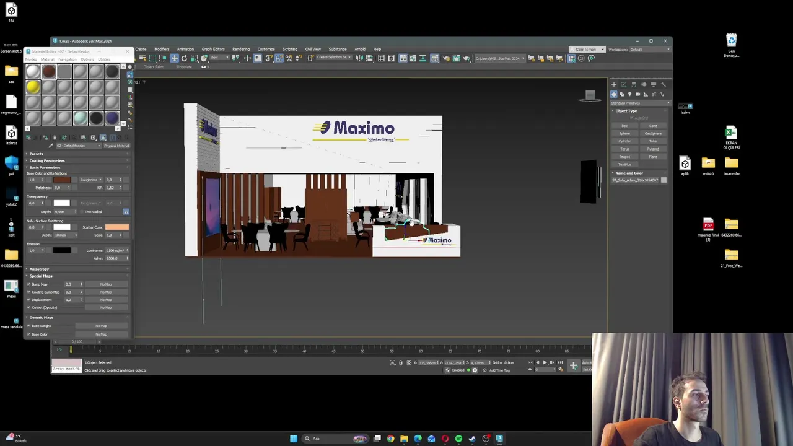Click the orange Scatter Color swatch

pos(117,227)
